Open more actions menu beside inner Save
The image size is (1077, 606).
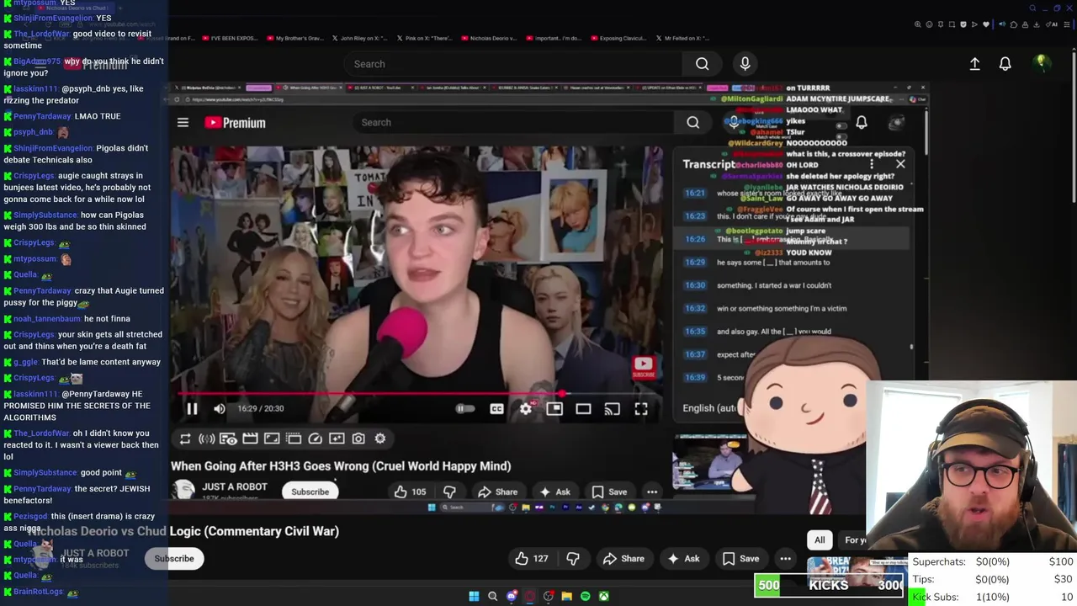point(652,492)
